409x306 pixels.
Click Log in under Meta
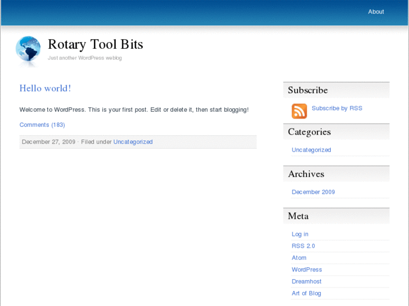[x=300, y=234]
